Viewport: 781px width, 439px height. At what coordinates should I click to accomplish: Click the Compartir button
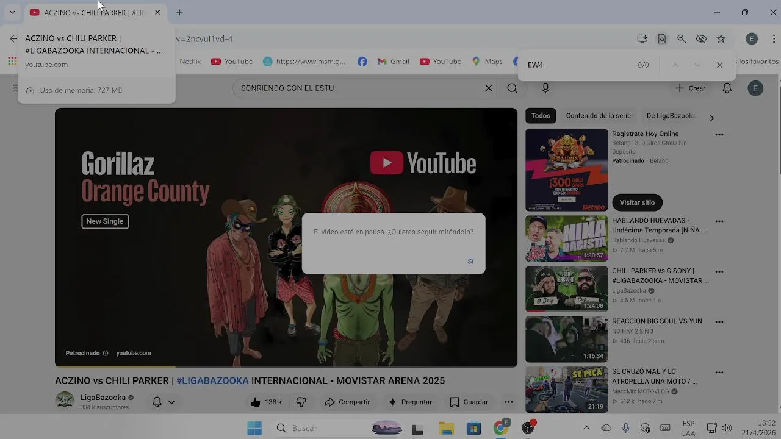click(x=347, y=402)
